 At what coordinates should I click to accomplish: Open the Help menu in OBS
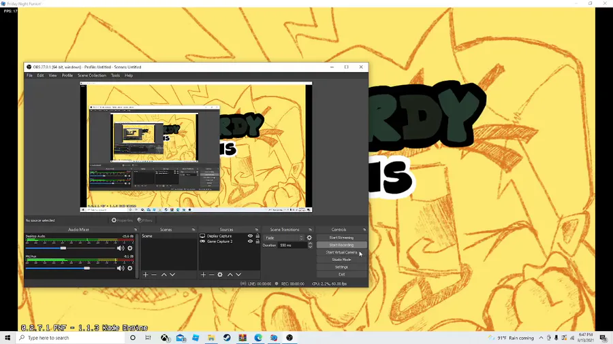129,75
